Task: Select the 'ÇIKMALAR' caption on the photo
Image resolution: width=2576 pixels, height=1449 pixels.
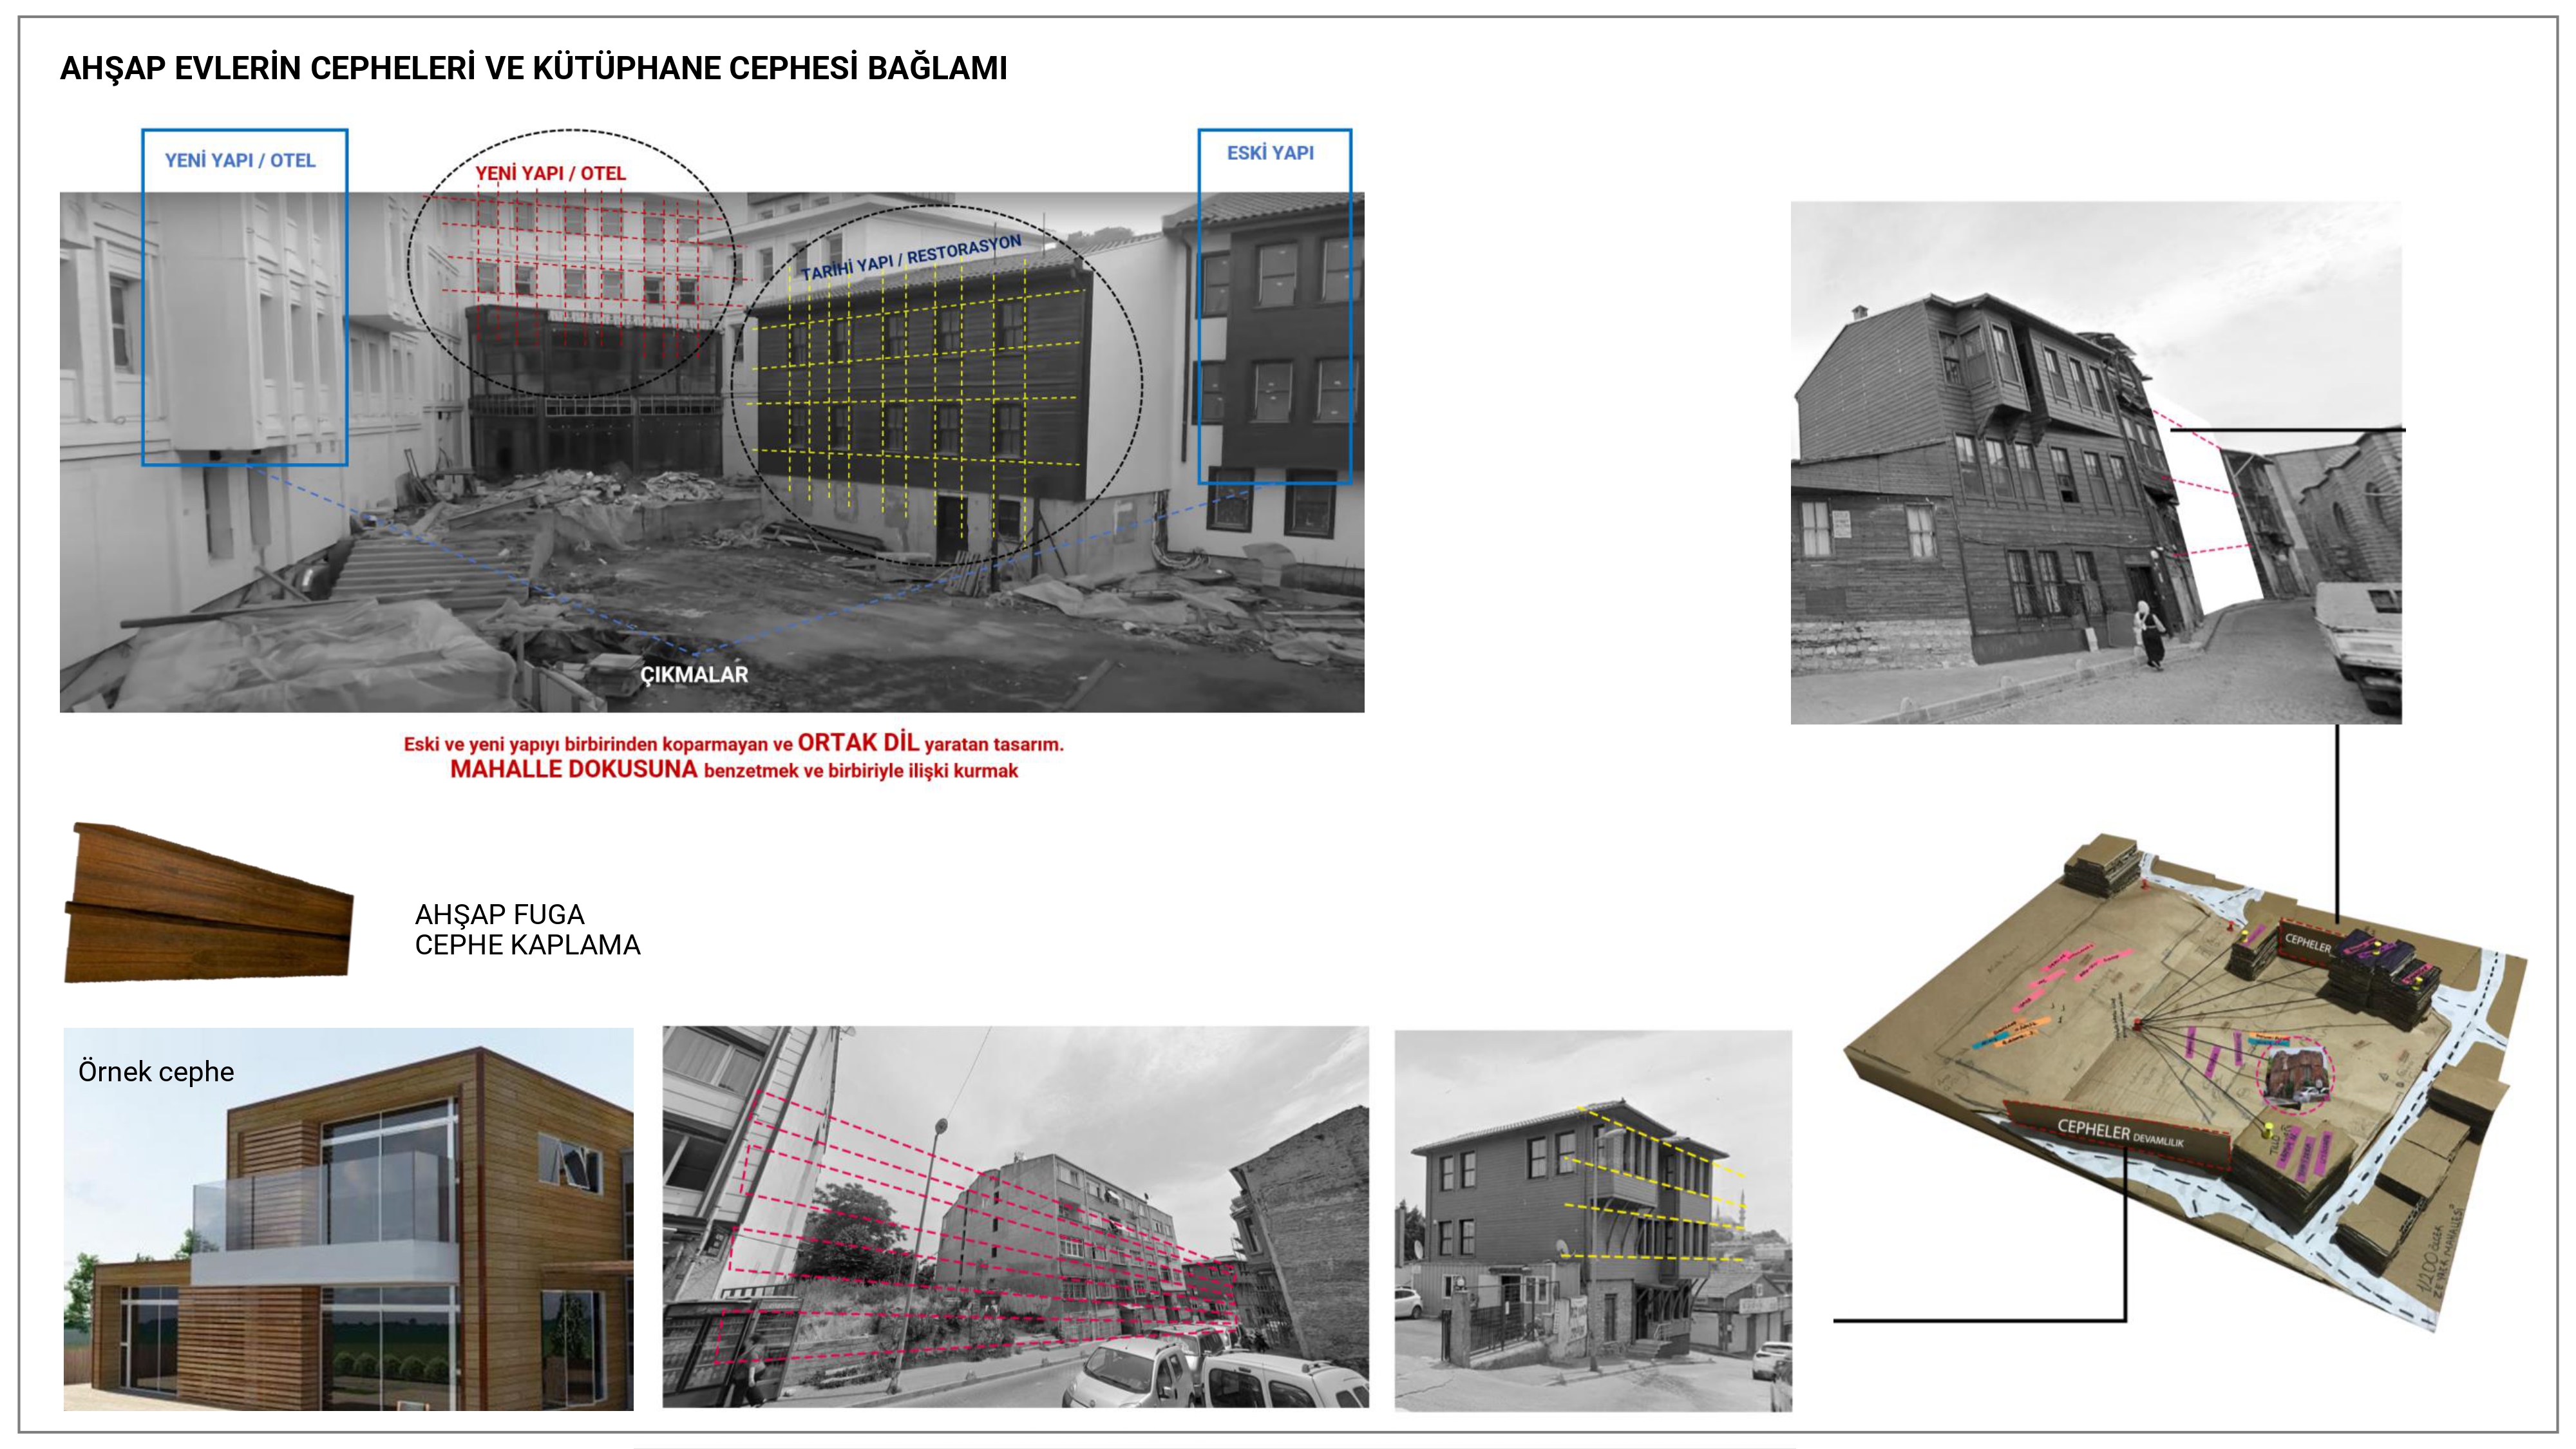Action: coord(694,675)
